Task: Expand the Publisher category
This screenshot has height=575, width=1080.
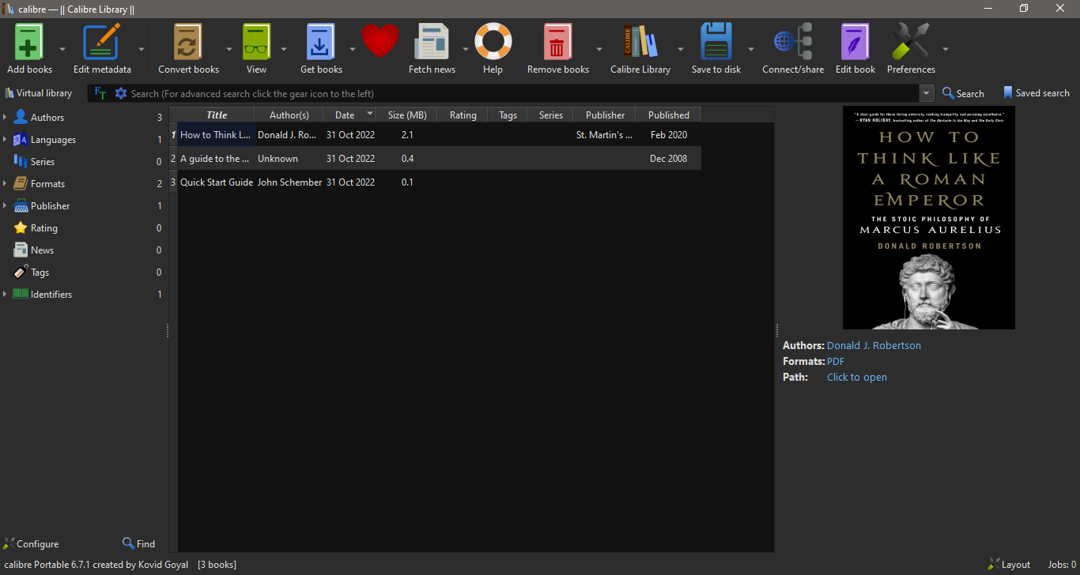Action: pos(5,205)
